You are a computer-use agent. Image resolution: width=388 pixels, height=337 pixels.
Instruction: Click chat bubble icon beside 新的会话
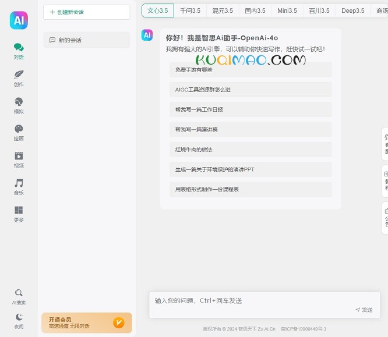click(52, 40)
